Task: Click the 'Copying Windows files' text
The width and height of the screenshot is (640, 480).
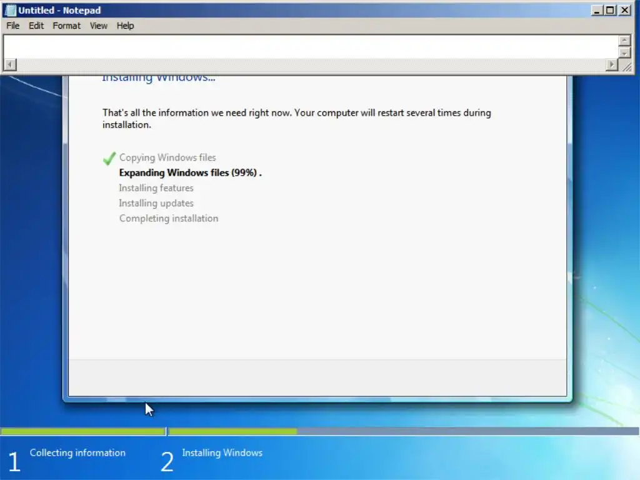Action: (x=167, y=157)
